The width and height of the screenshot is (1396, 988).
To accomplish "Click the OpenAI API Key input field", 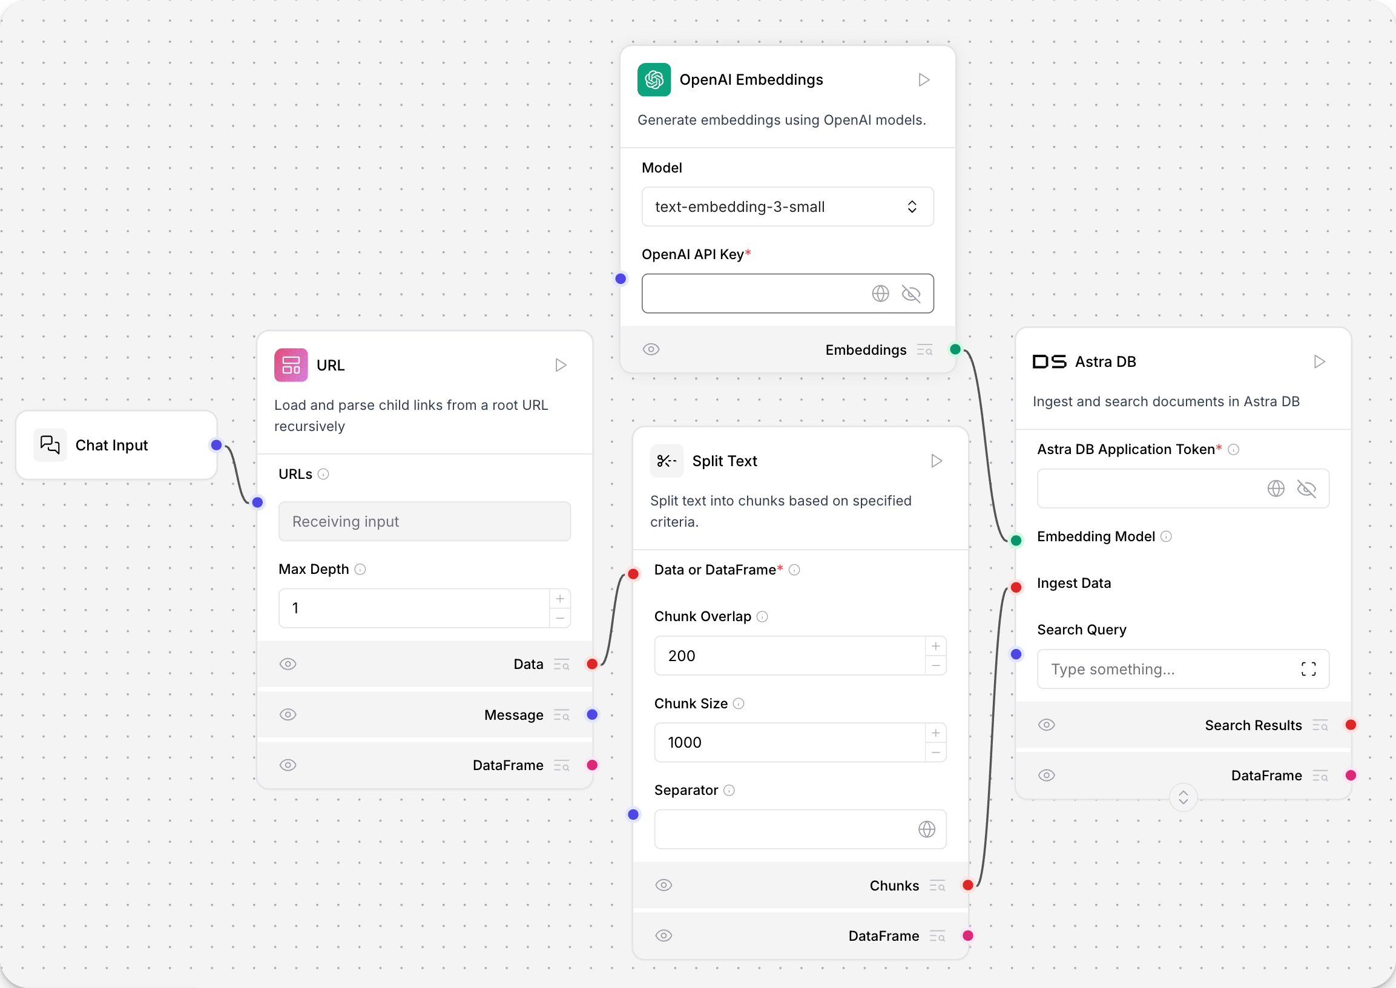I will pos(787,293).
